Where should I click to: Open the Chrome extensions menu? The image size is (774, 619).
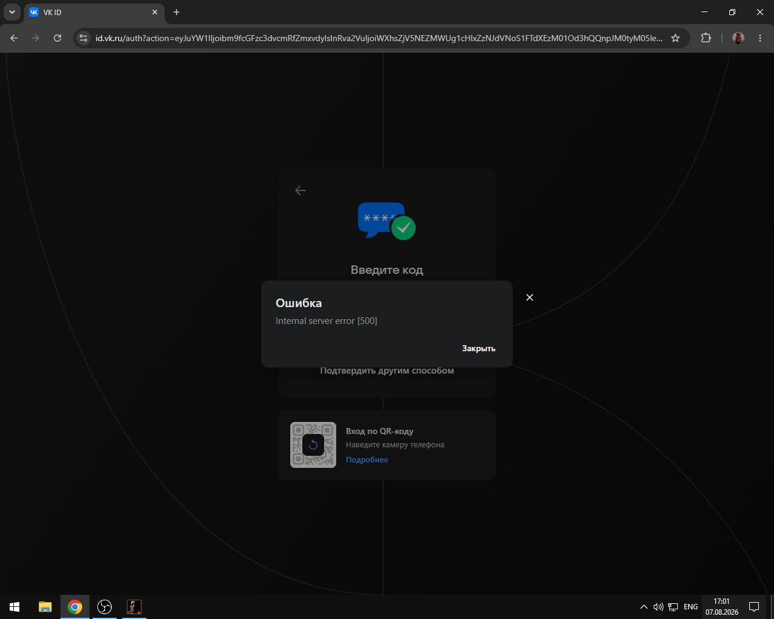(x=706, y=38)
